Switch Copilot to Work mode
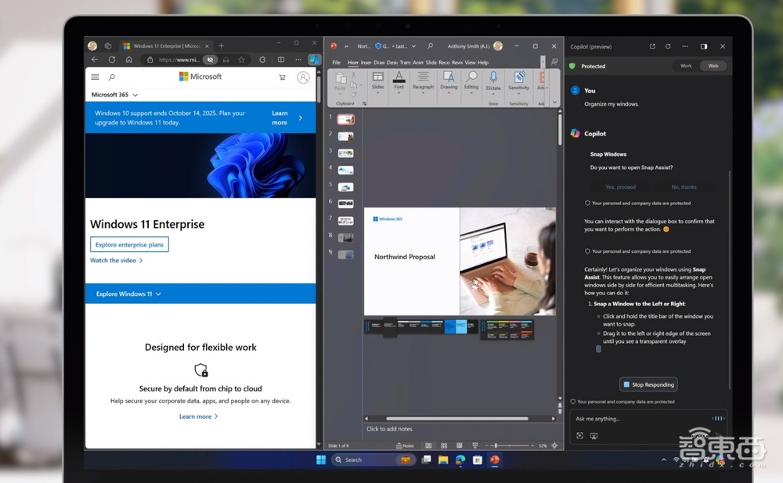Viewport: 783px width, 483px height. click(686, 66)
